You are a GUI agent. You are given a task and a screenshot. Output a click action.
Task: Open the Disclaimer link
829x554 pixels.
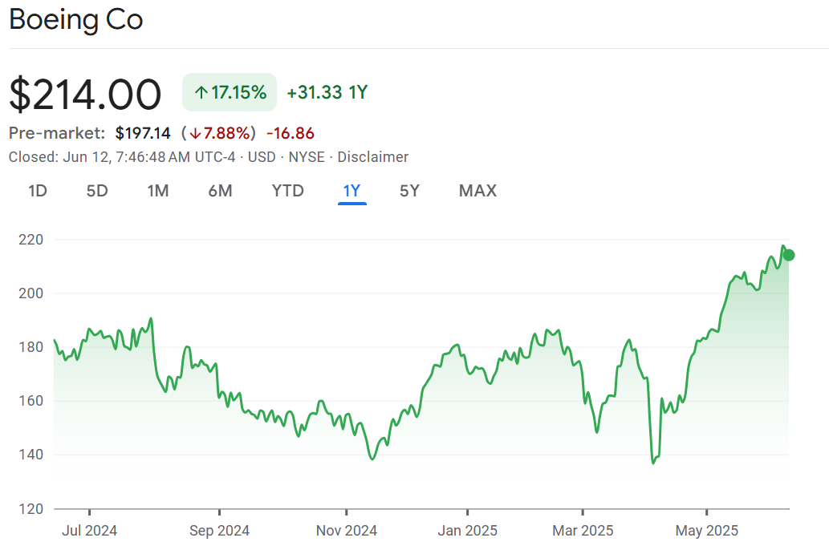point(372,157)
